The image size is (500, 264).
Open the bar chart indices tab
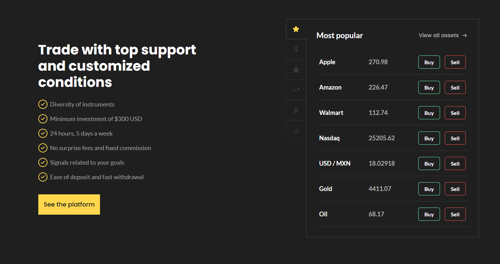[x=296, y=130]
